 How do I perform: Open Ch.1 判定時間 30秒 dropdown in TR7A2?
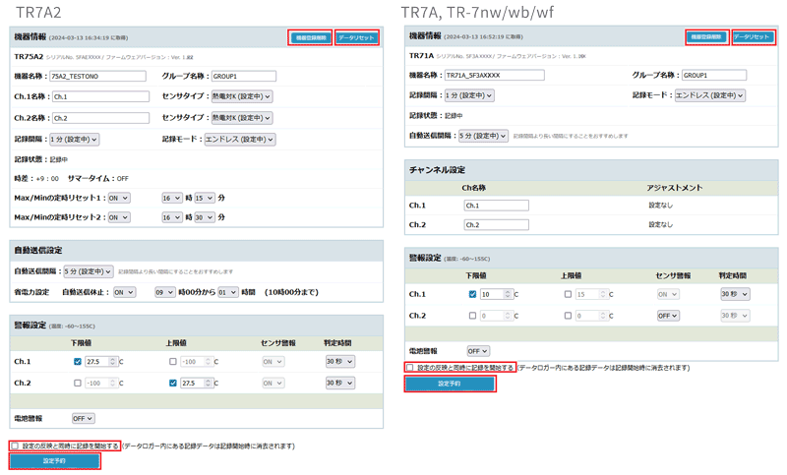pyautogui.click(x=340, y=361)
